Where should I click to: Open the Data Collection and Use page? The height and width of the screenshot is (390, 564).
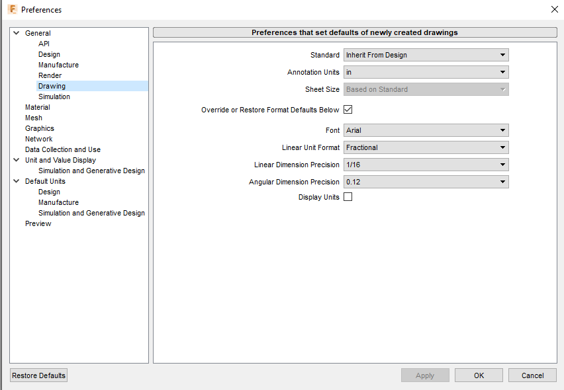pos(62,149)
